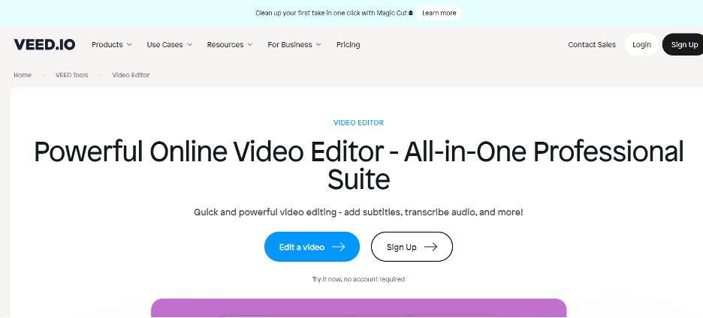Expand the Use Cases menu
Image resolution: width=703 pixels, height=318 pixels.
[170, 45]
